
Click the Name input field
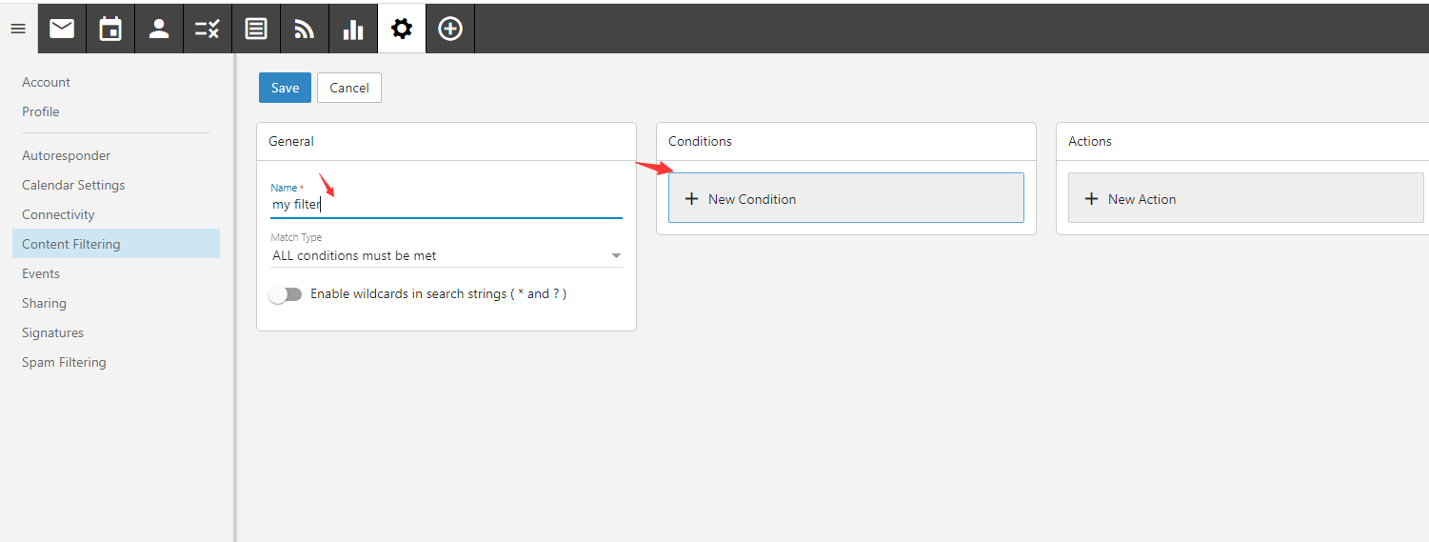pyautogui.click(x=446, y=204)
